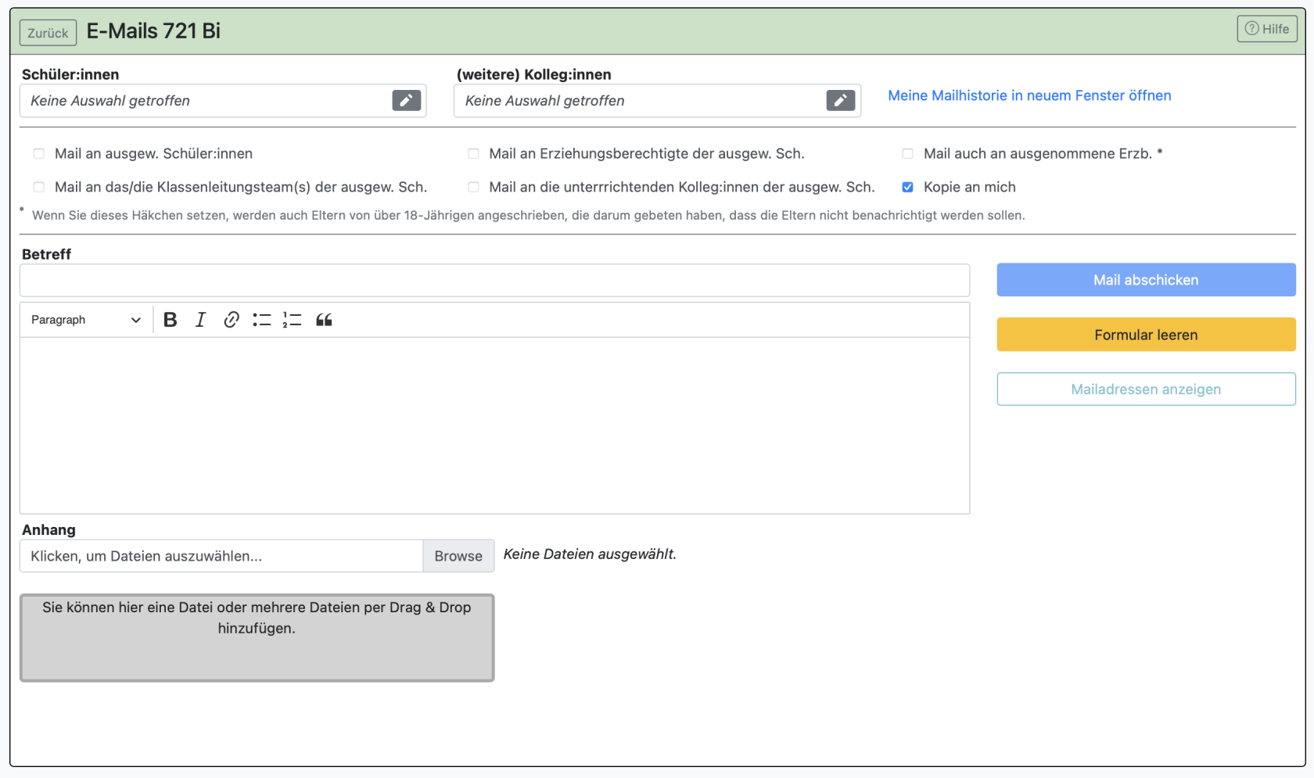Click the Wenn Sie dieses Häkchen setzen footnote
The height and width of the screenshot is (778, 1314).
[528, 215]
